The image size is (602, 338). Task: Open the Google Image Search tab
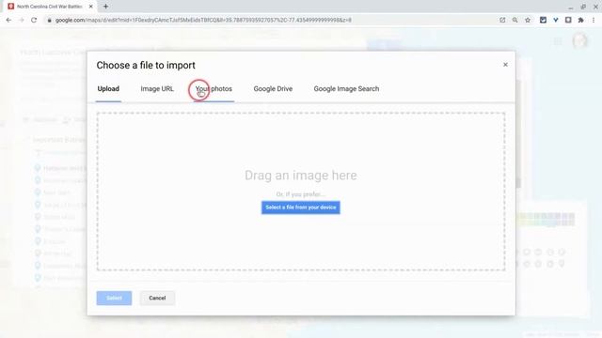click(x=346, y=89)
